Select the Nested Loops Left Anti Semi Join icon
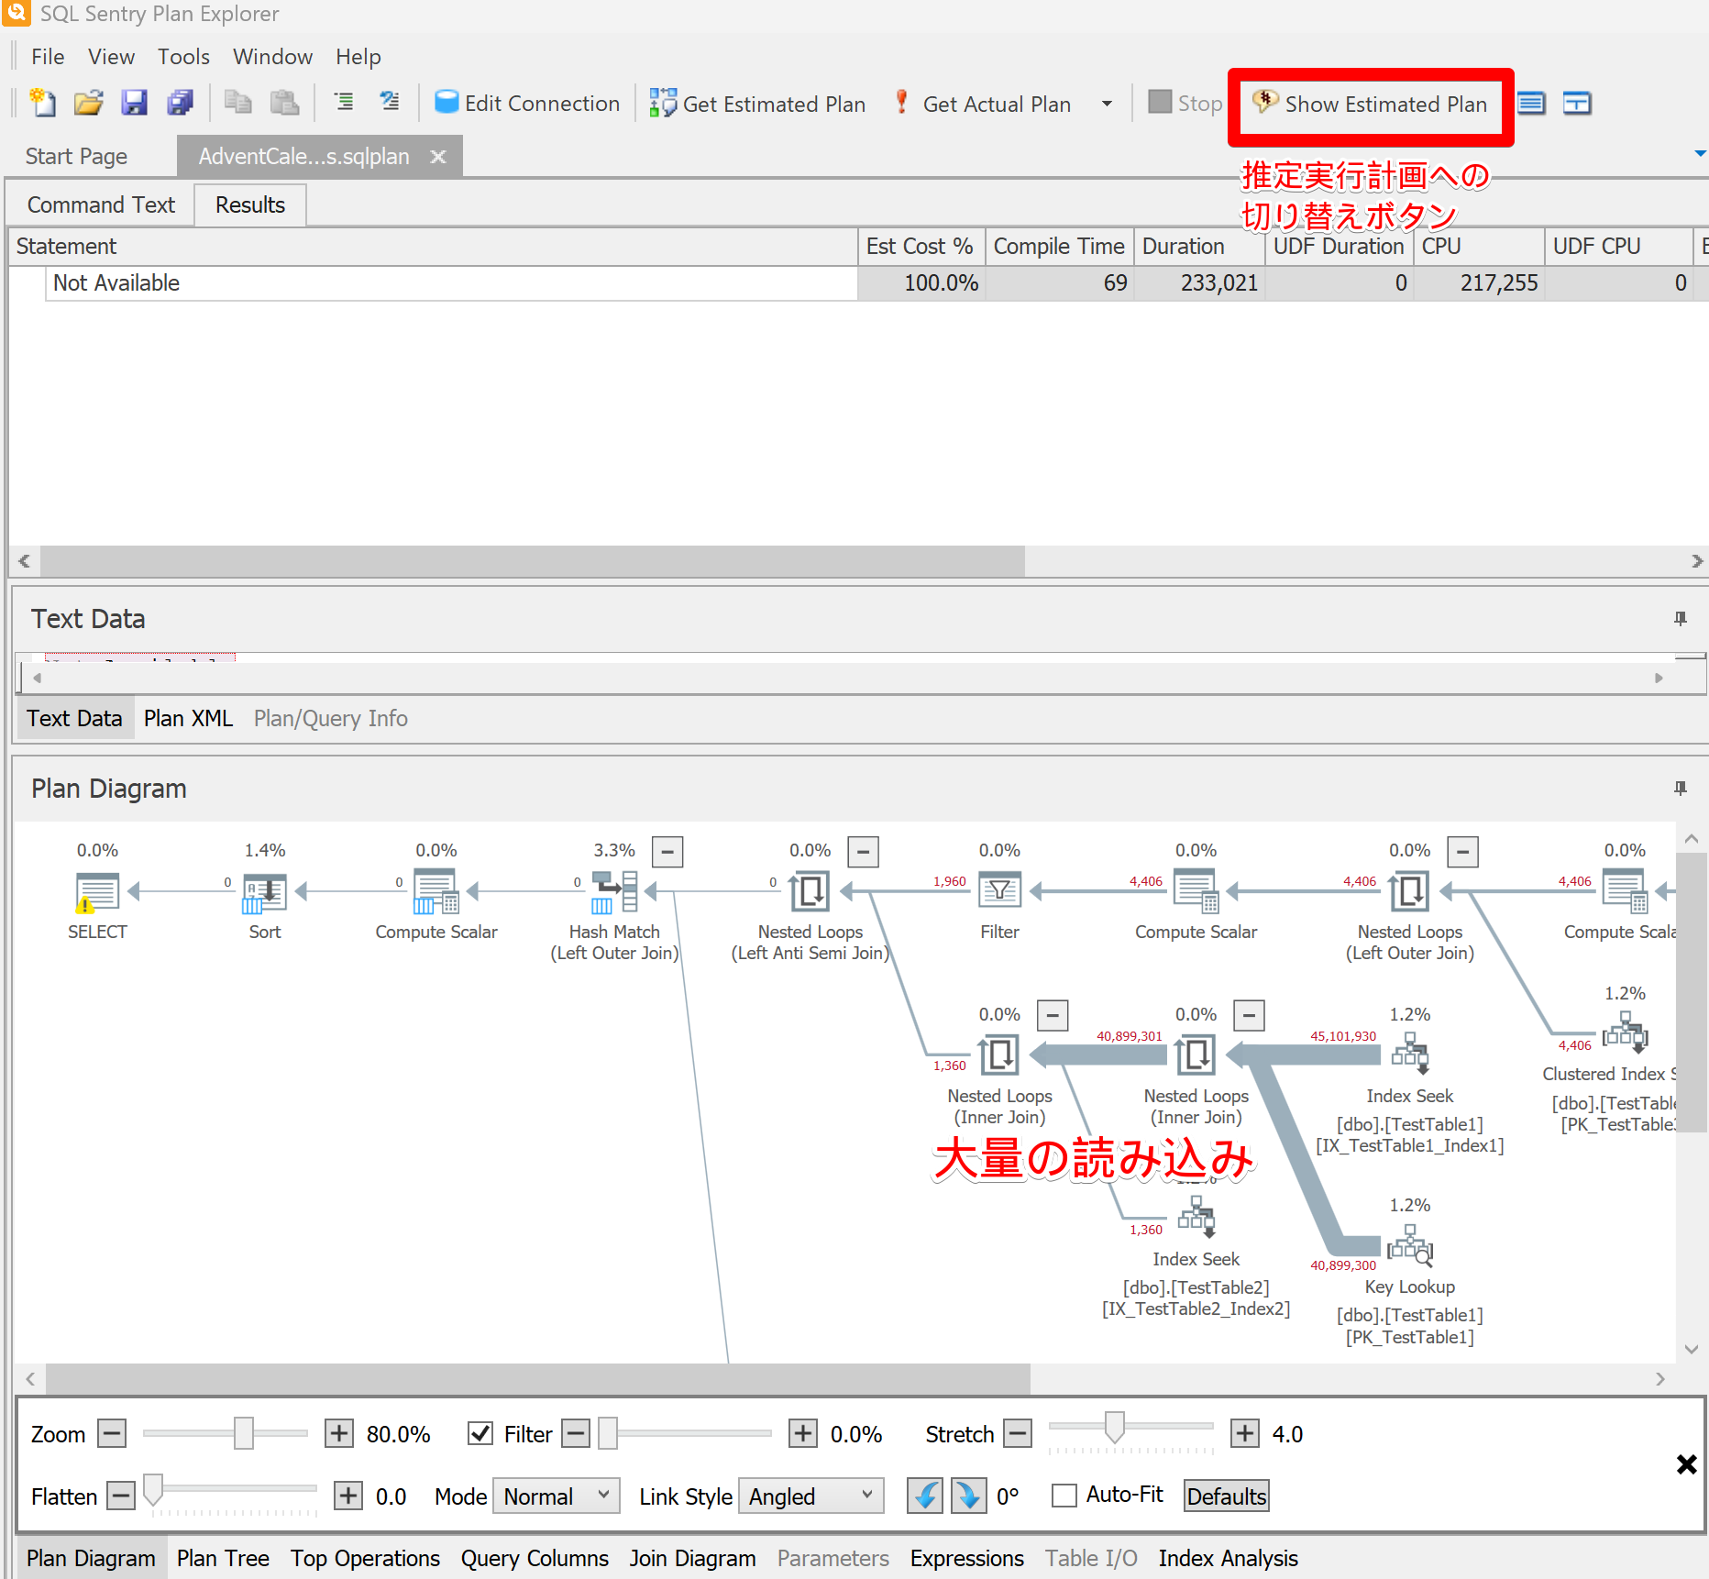The height and width of the screenshot is (1579, 1709). coord(810,891)
